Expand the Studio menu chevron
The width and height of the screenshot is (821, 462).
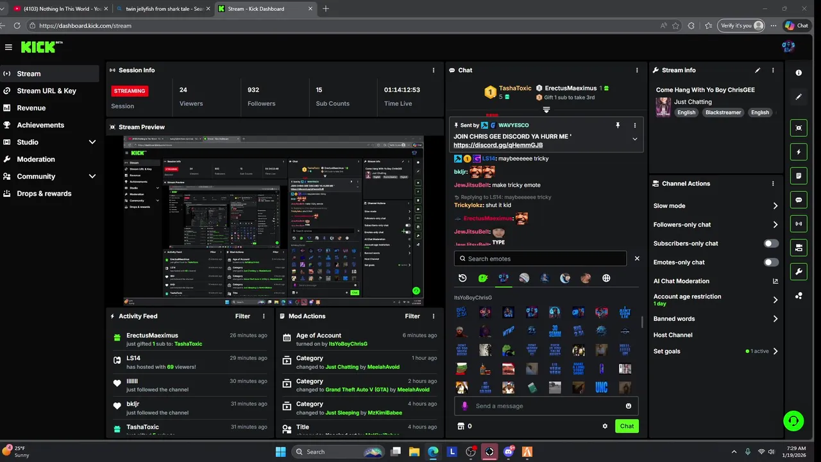coord(92,142)
